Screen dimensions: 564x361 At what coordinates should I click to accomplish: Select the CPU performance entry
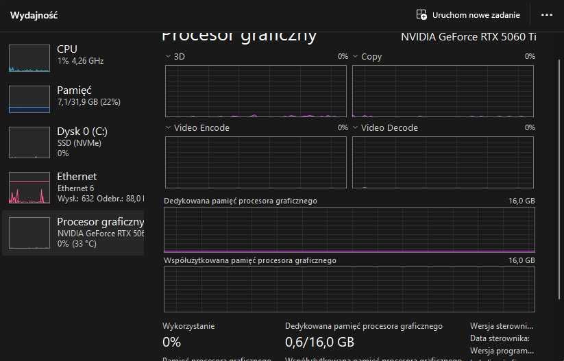coord(74,58)
